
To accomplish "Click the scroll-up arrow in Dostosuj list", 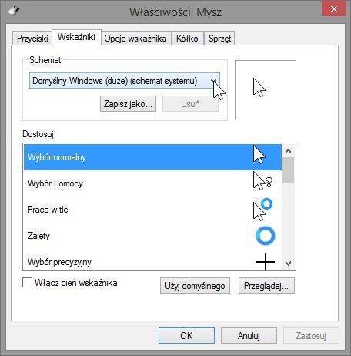I will 288,151.
